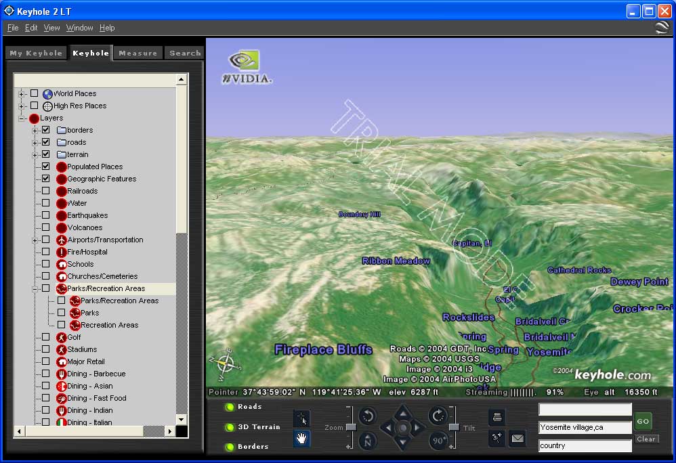Switch to the My Keyhole tab

36,53
